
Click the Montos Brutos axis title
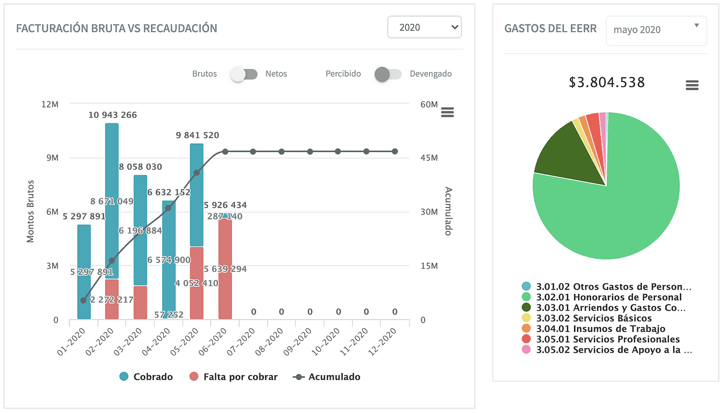coord(31,212)
